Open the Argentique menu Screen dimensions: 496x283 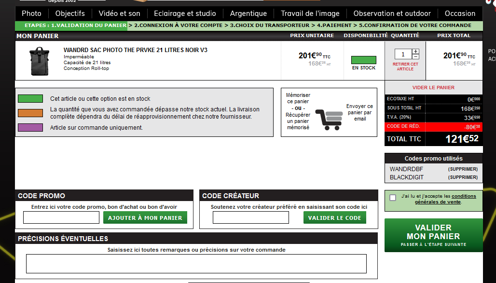(x=248, y=13)
